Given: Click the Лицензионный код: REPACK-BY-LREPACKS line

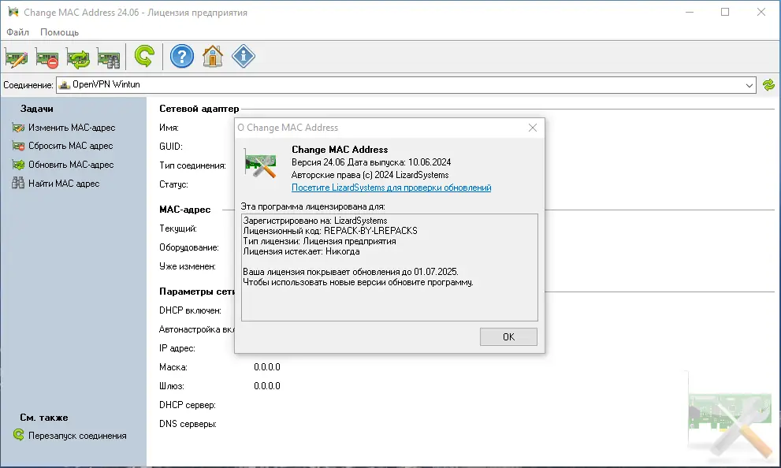Looking at the screenshot, I should pos(330,231).
